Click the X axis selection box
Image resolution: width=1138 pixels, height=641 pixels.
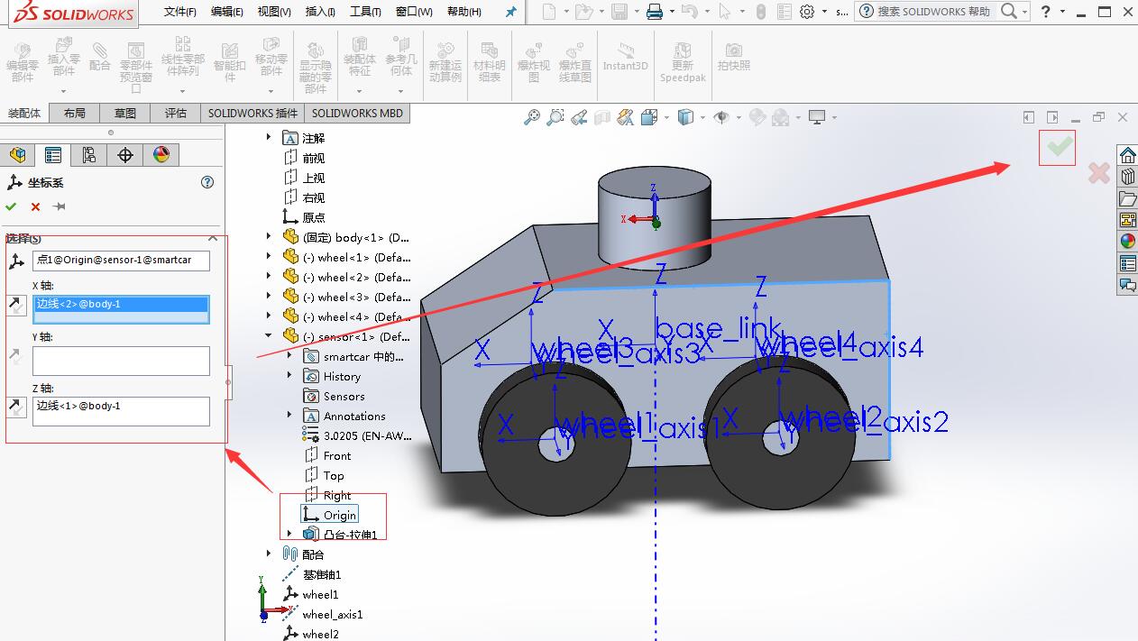(x=121, y=309)
